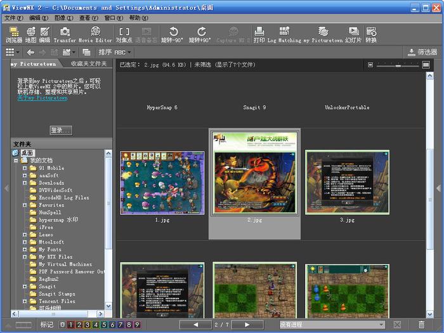Click the thumbnail size slider

(x=398, y=65)
